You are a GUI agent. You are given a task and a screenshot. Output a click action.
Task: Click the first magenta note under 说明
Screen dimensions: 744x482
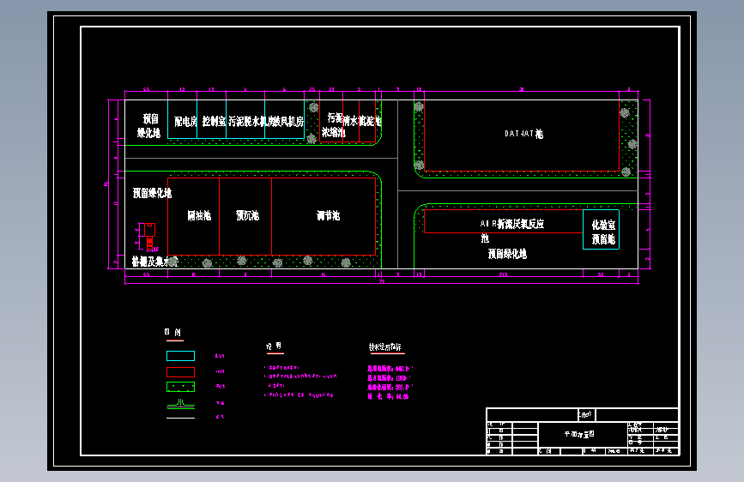281,368
